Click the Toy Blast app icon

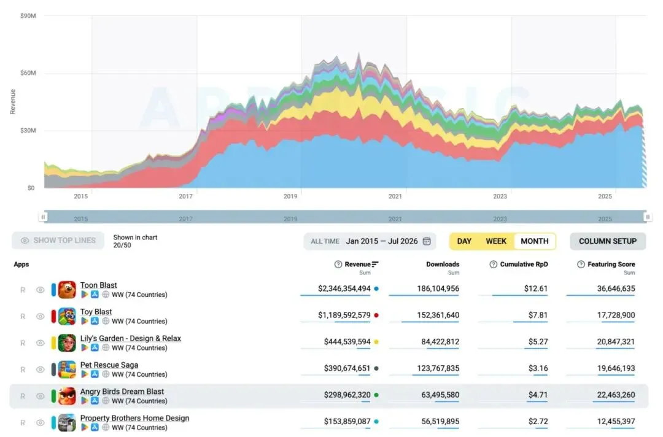coord(67,317)
